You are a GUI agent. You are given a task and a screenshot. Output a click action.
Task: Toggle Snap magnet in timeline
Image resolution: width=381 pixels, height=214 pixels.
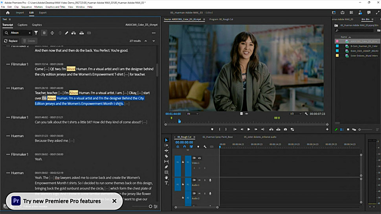pyautogui.click(x=185, y=147)
